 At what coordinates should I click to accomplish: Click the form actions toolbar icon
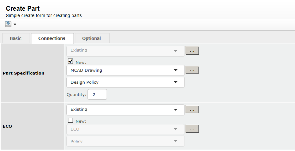pyautogui.click(x=8, y=24)
